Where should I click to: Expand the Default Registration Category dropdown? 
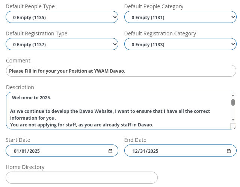pos(180,44)
